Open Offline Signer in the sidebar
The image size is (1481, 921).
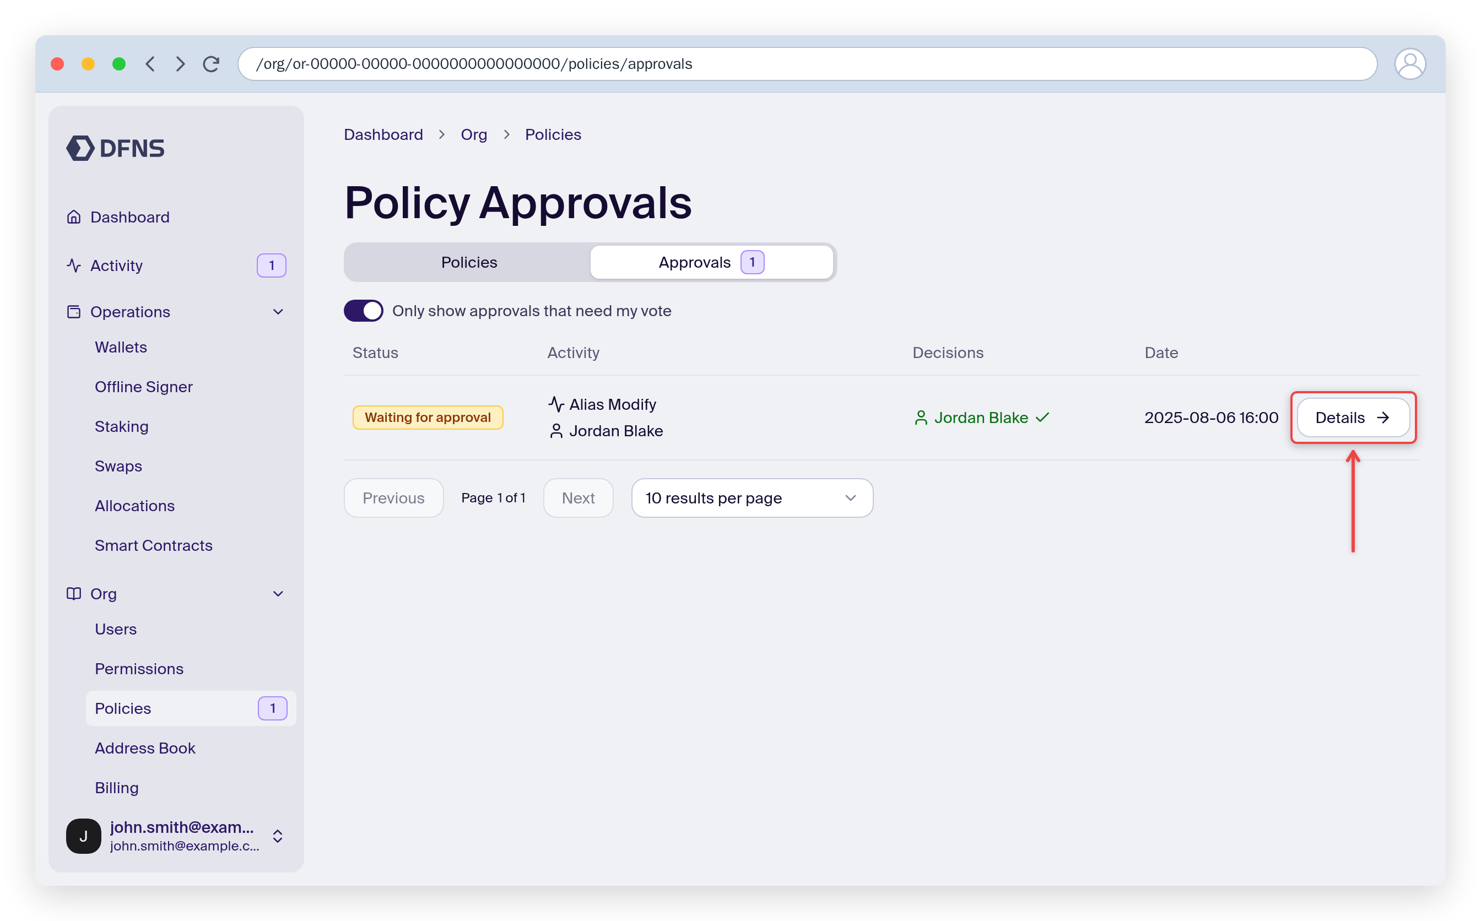144,387
